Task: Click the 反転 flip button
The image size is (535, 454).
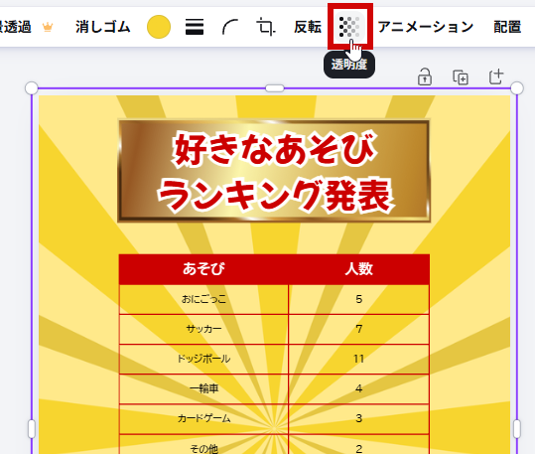Action: 308,27
